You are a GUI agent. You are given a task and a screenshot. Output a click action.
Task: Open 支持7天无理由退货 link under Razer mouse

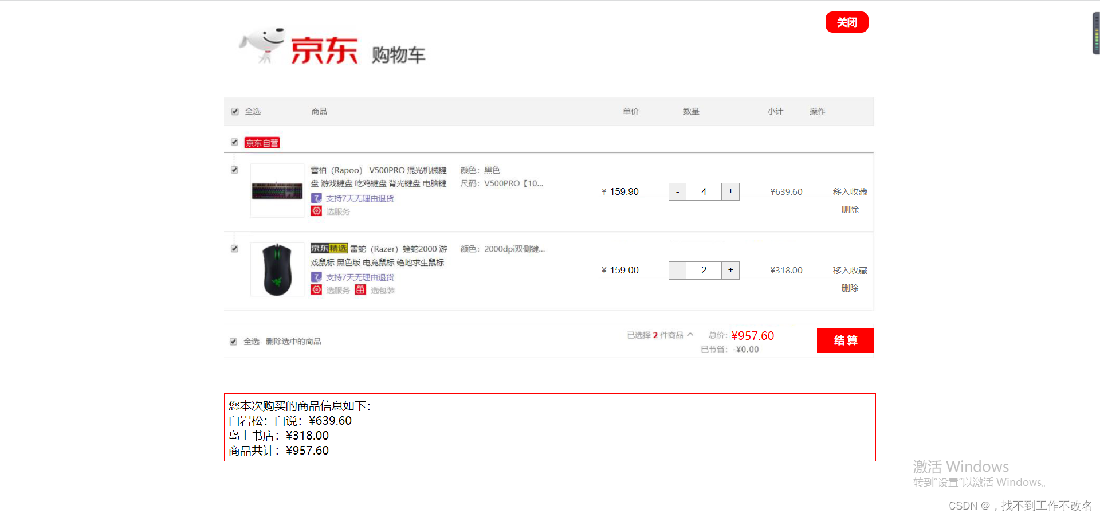[360, 277]
